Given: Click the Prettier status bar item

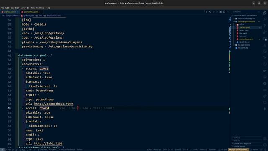Looking at the screenshot, I should tap(254, 149).
